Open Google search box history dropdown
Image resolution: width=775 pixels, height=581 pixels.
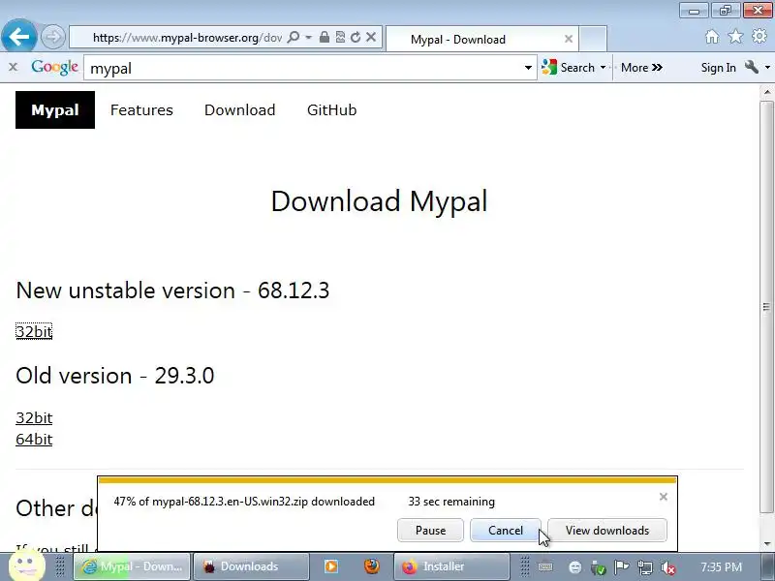point(528,68)
